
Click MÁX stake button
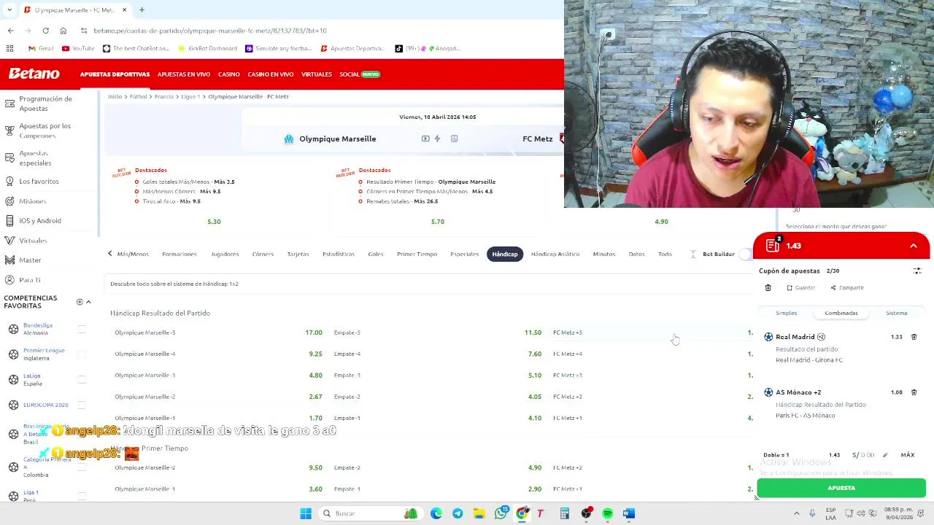907,455
